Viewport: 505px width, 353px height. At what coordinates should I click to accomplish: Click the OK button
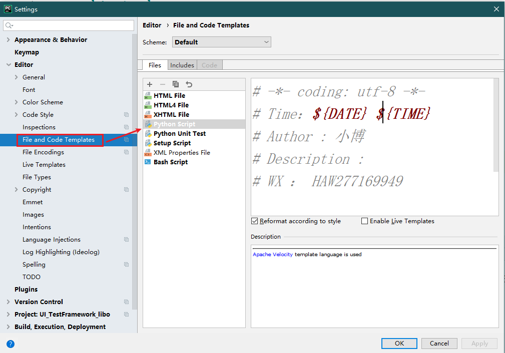point(399,344)
